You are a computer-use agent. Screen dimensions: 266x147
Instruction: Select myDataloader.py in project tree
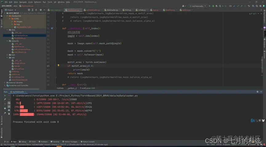click(x=24, y=35)
